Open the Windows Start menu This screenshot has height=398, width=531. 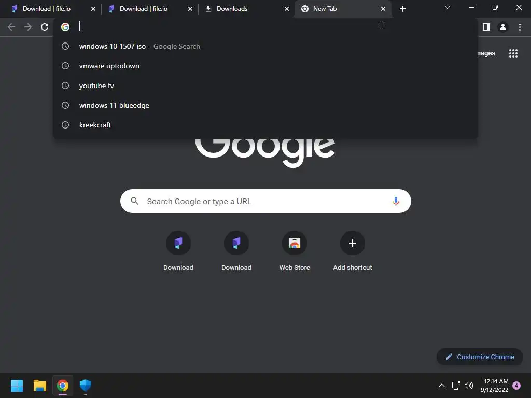click(17, 386)
